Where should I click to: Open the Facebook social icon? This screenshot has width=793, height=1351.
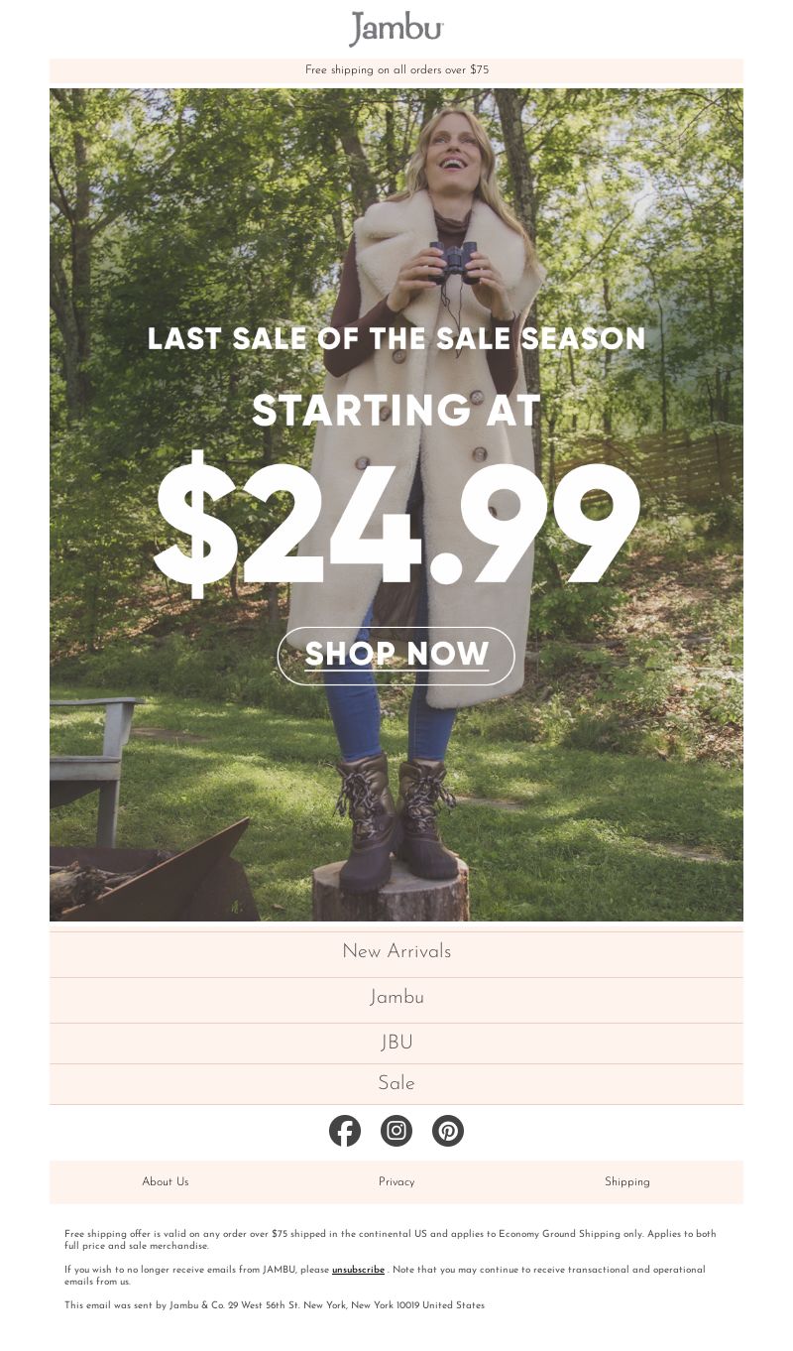[x=345, y=1131]
